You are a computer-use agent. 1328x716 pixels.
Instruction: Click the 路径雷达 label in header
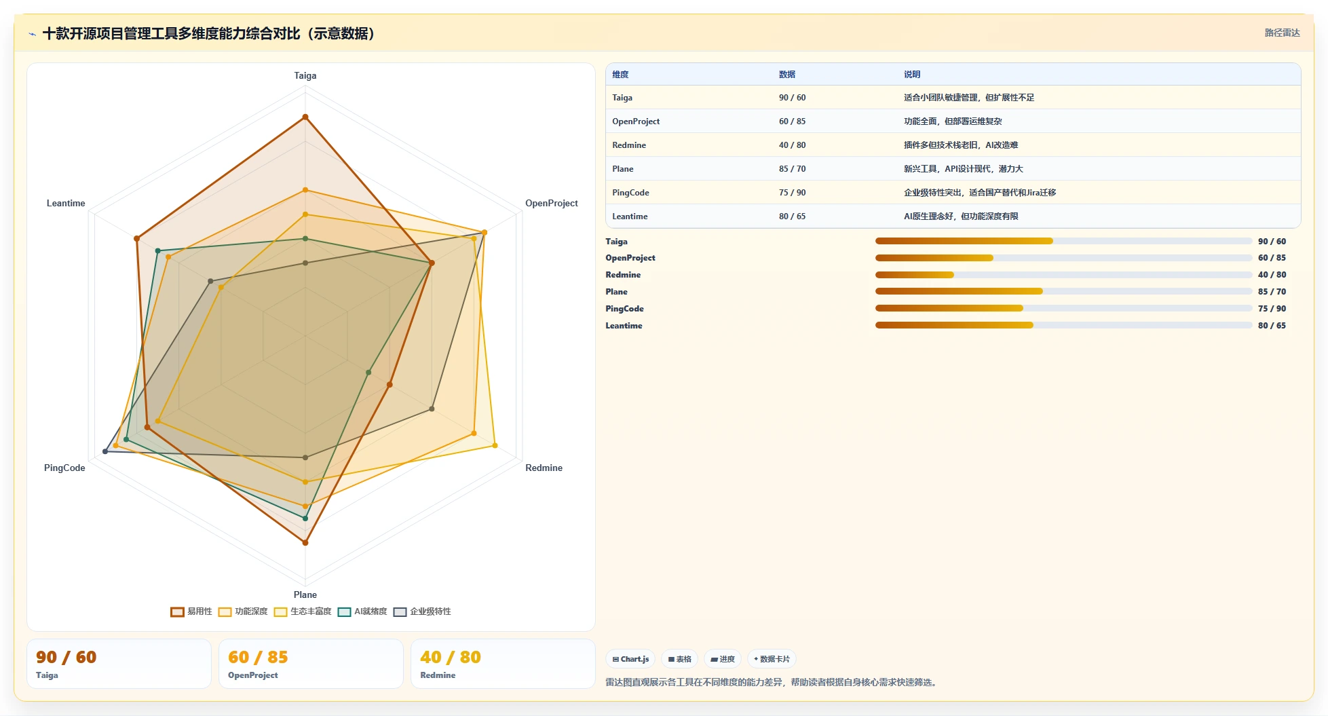(1282, 33)
